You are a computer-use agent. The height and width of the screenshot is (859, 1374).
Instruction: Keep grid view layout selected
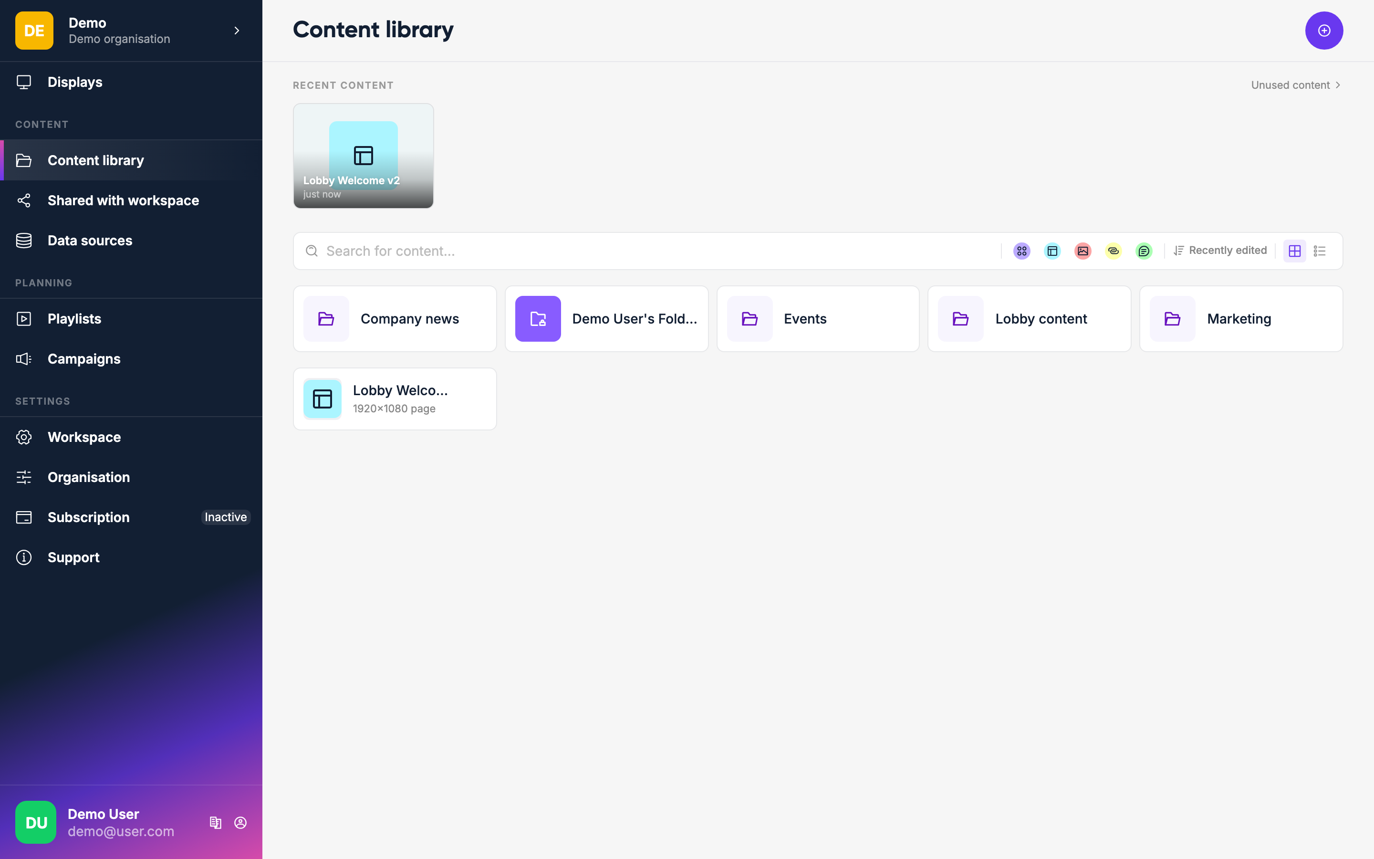tap(1294, 251)
